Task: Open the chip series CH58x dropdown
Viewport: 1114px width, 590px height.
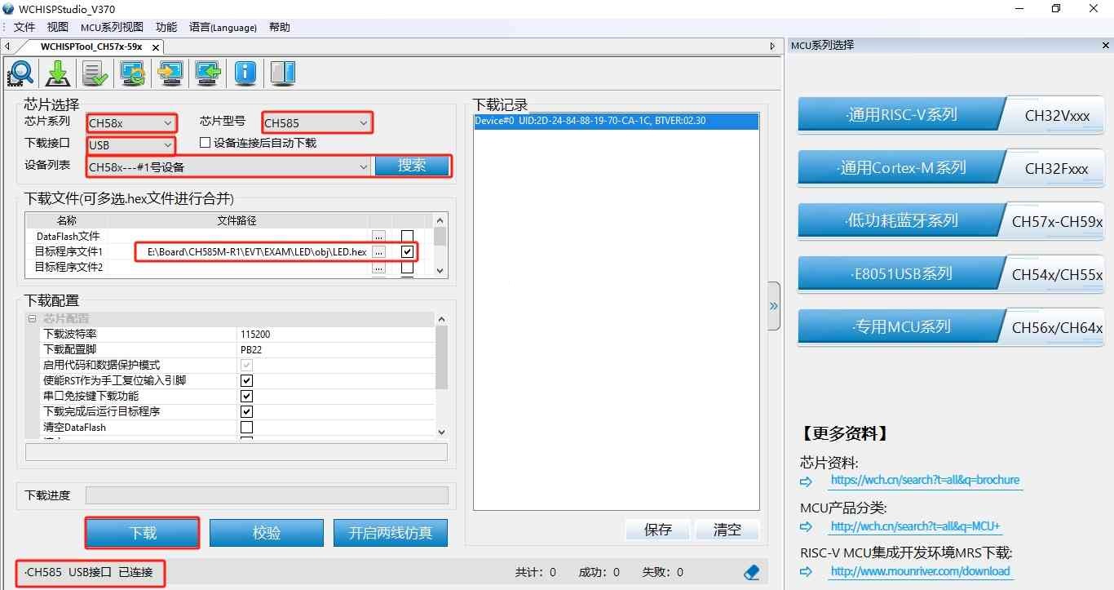Action: [x=131, y=123]
